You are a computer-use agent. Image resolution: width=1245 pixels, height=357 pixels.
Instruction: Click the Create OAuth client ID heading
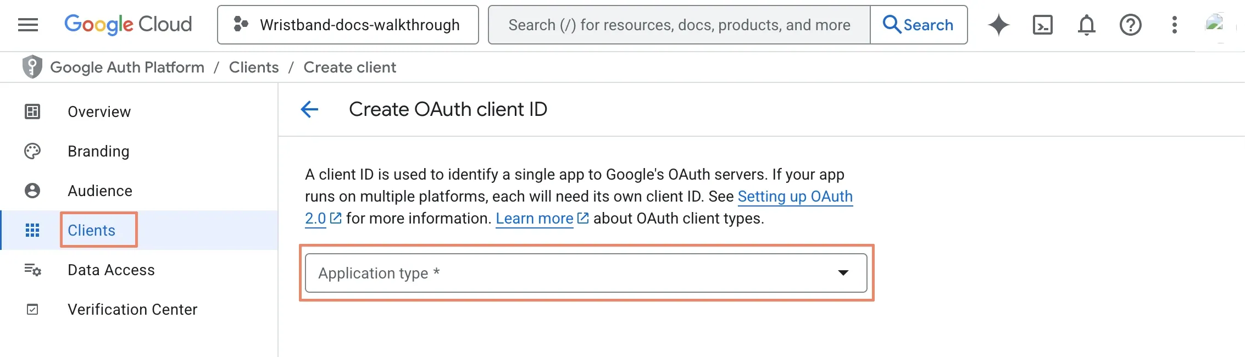[x=448, y=109]
